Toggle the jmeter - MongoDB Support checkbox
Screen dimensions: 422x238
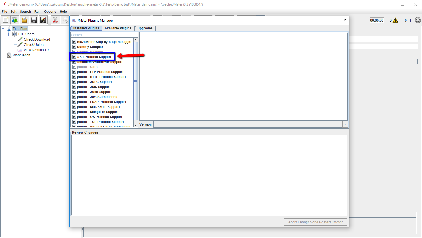[x=74, y=112]
